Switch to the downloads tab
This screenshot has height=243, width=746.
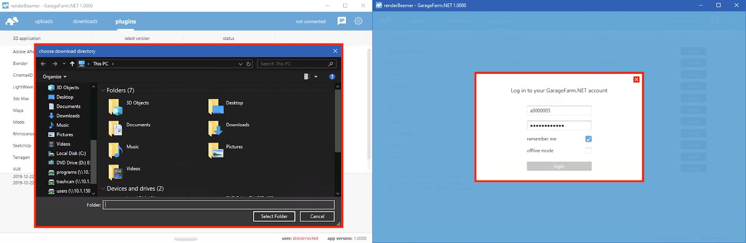pyautogui.click(x=85, y=21)
